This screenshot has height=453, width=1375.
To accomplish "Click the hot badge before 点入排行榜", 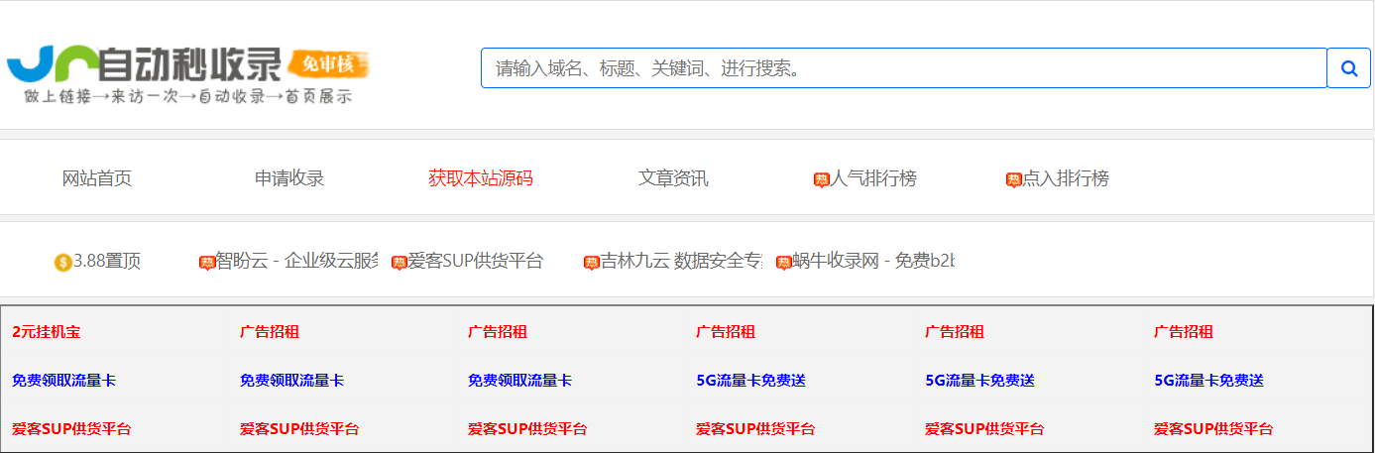I will click(x=1013, y=179).
